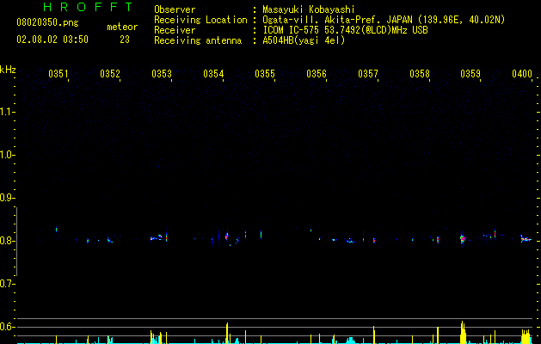Click the ICOM IC-575 receiver text

point(345,30)
